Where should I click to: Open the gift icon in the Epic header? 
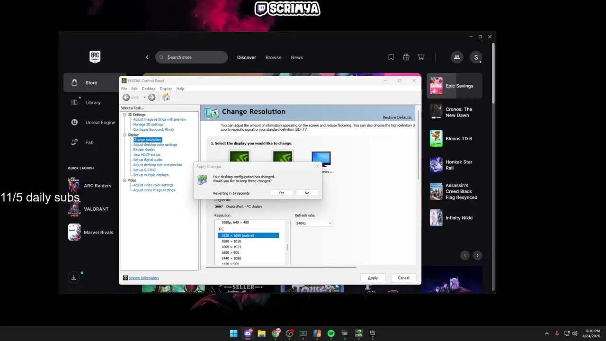(x=406, y=57)
